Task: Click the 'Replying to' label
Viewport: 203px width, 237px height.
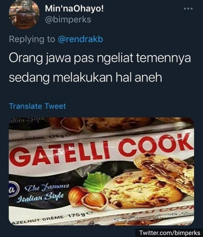Action: point(32,39)
